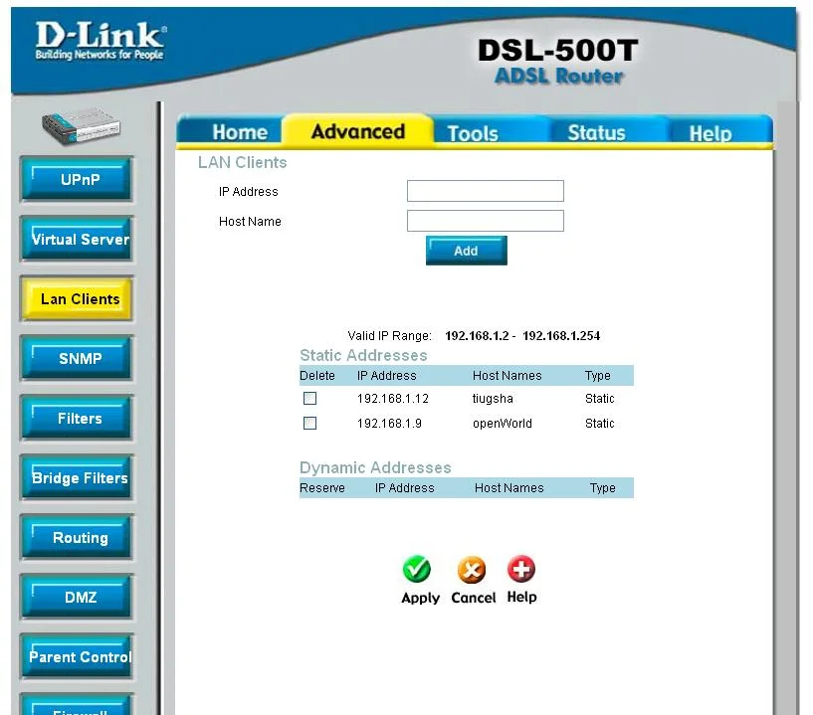Open the Bridge Filters page
Viewport: 813px width, 715px height.
tap(77, 477)
